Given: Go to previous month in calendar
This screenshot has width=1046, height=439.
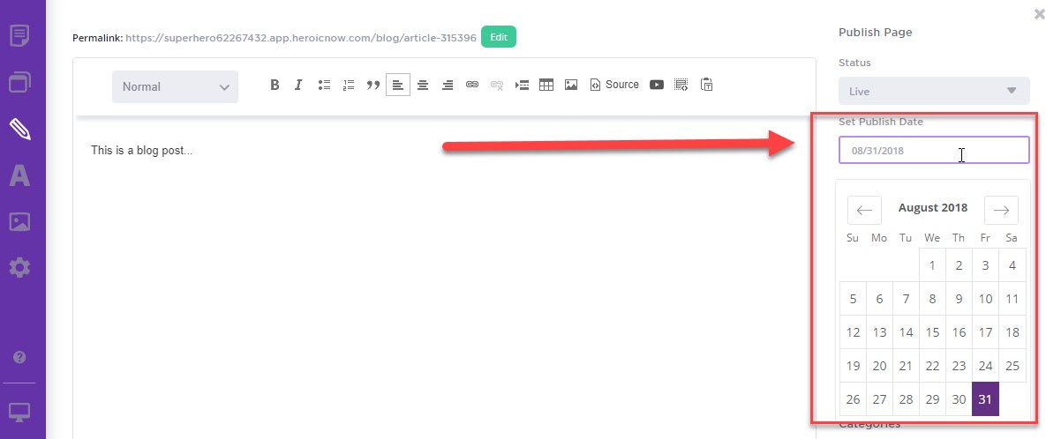Looking at the screenshot, I should pos(864,211).
